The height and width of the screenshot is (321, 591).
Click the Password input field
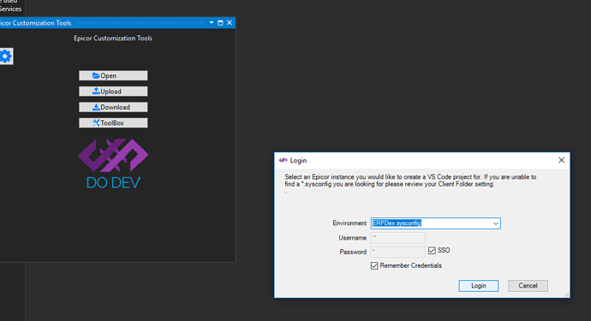pyautogui.click(x=398, y=252)
